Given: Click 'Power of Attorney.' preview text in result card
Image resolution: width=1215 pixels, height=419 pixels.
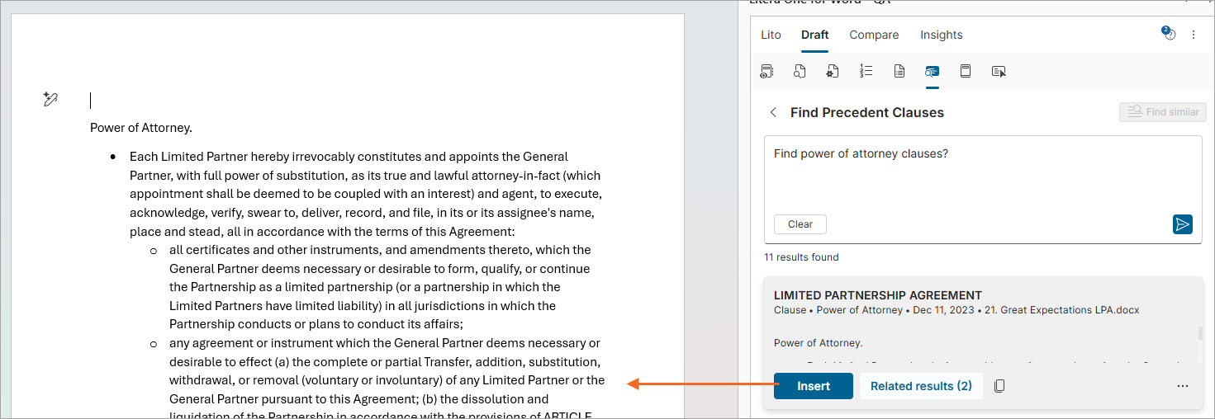Looking at the screenshot, I should coord(818,343).
